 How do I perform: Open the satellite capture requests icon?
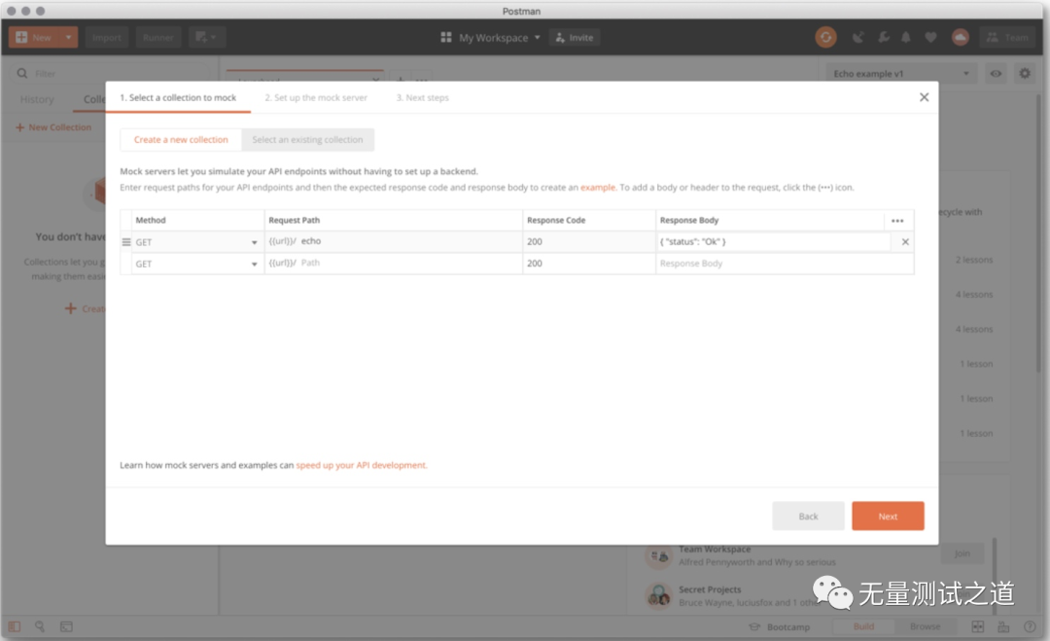tap(857, 38)
